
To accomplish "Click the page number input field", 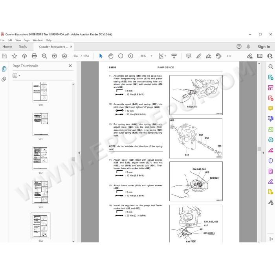I will click(x=75, y=56).
